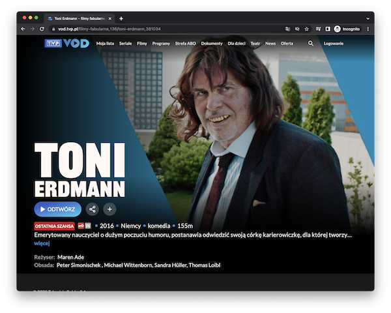391x313 pixels.
Task: Go back with browser back arrow
Action: pos(23,29)
